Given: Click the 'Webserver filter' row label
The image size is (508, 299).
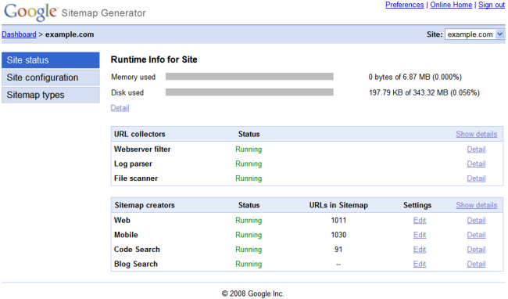Looking at the screenshot, I should 142,149.
